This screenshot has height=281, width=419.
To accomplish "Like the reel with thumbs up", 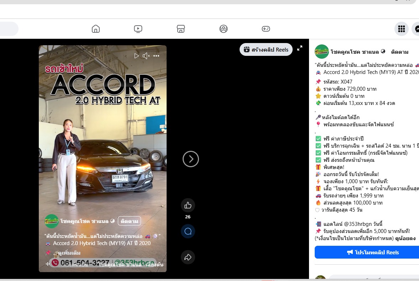I will pyautogui.click(x=188, y=205).
